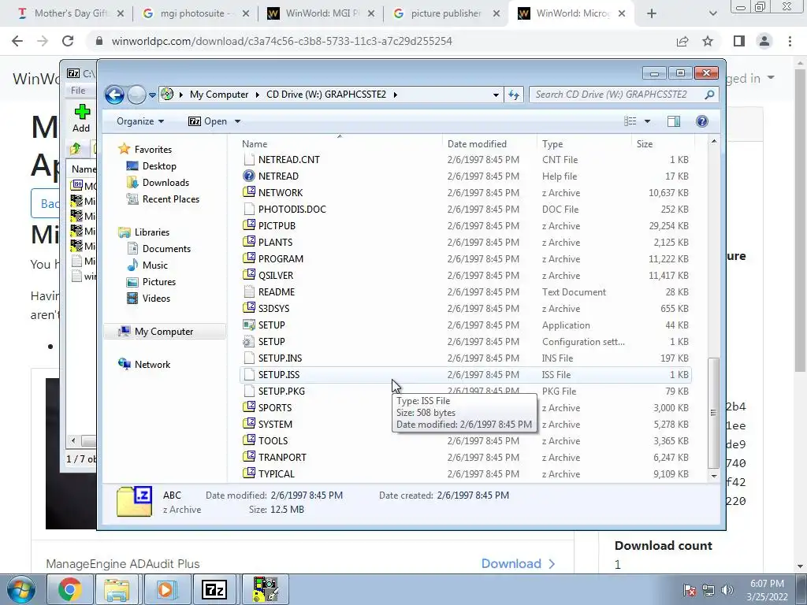This screenshot has height=605, width=807.
Task: Click the scroll down arrow of file list
Action: [x=713, y=476]
